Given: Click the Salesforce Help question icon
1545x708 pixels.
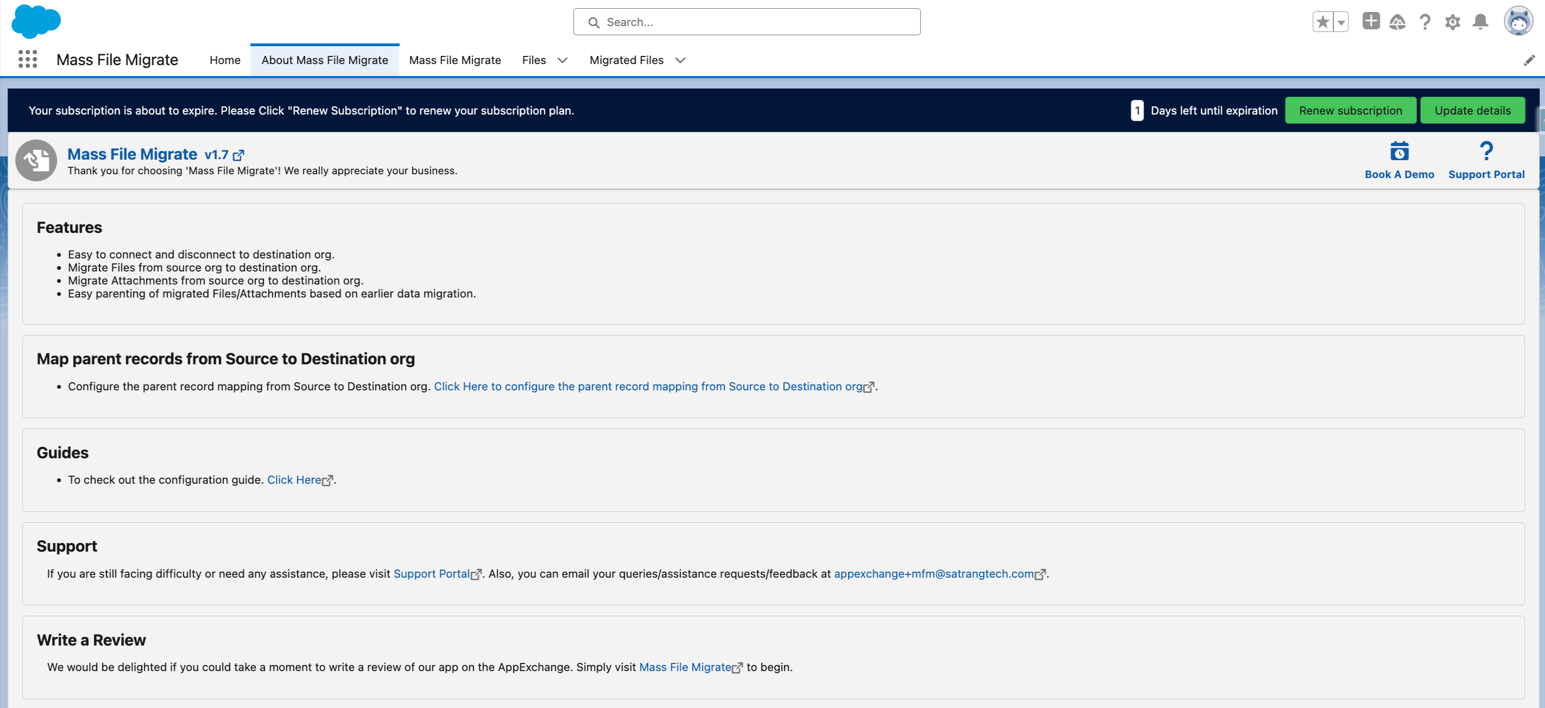Looking at the screenshot, I should (x=1424, y=22).
